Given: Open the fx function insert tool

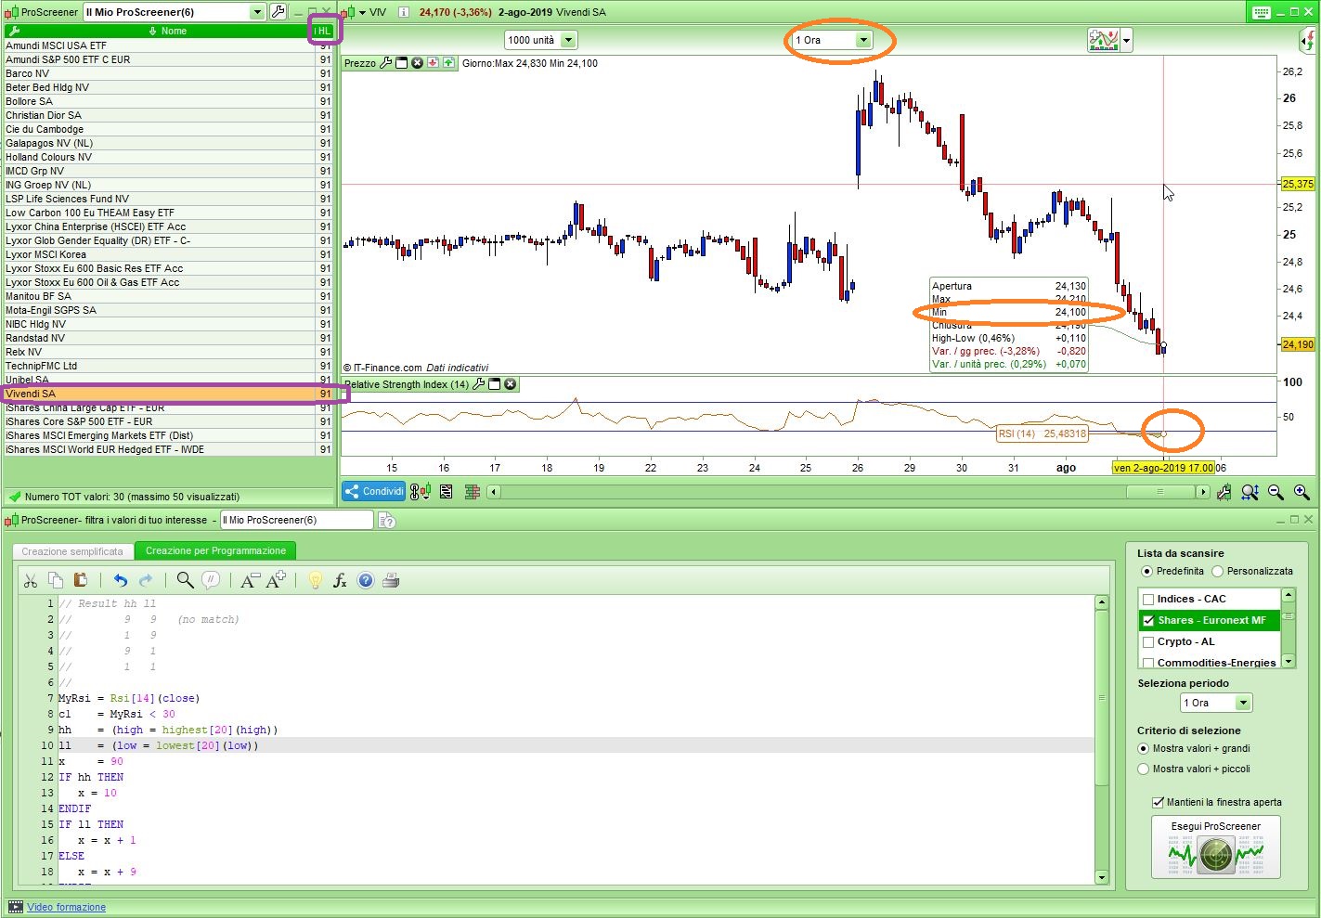Looking at the screenshot, I should coord(340,581).
